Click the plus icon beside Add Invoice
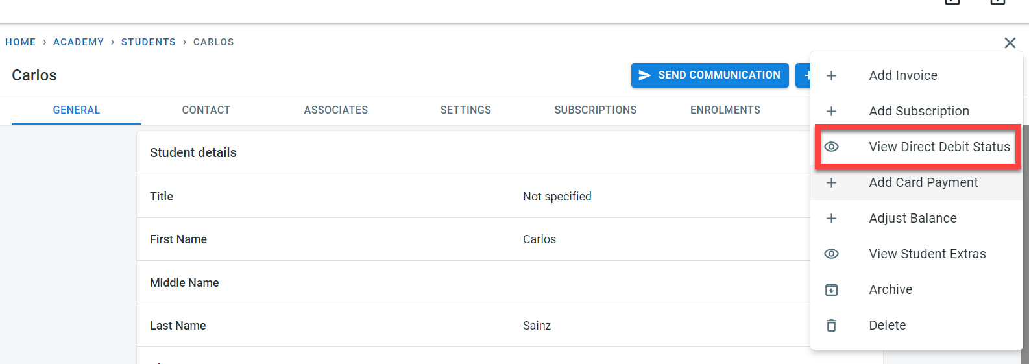The image size is (1029, 364). pyautogui.click(x=831, y=76)
